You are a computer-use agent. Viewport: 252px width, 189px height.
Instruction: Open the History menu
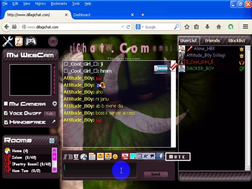point(40,3)
